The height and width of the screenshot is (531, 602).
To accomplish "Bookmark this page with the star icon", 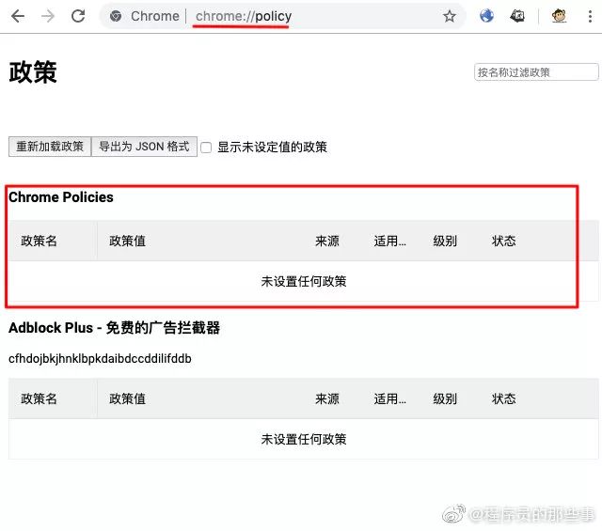I will 450,16.
